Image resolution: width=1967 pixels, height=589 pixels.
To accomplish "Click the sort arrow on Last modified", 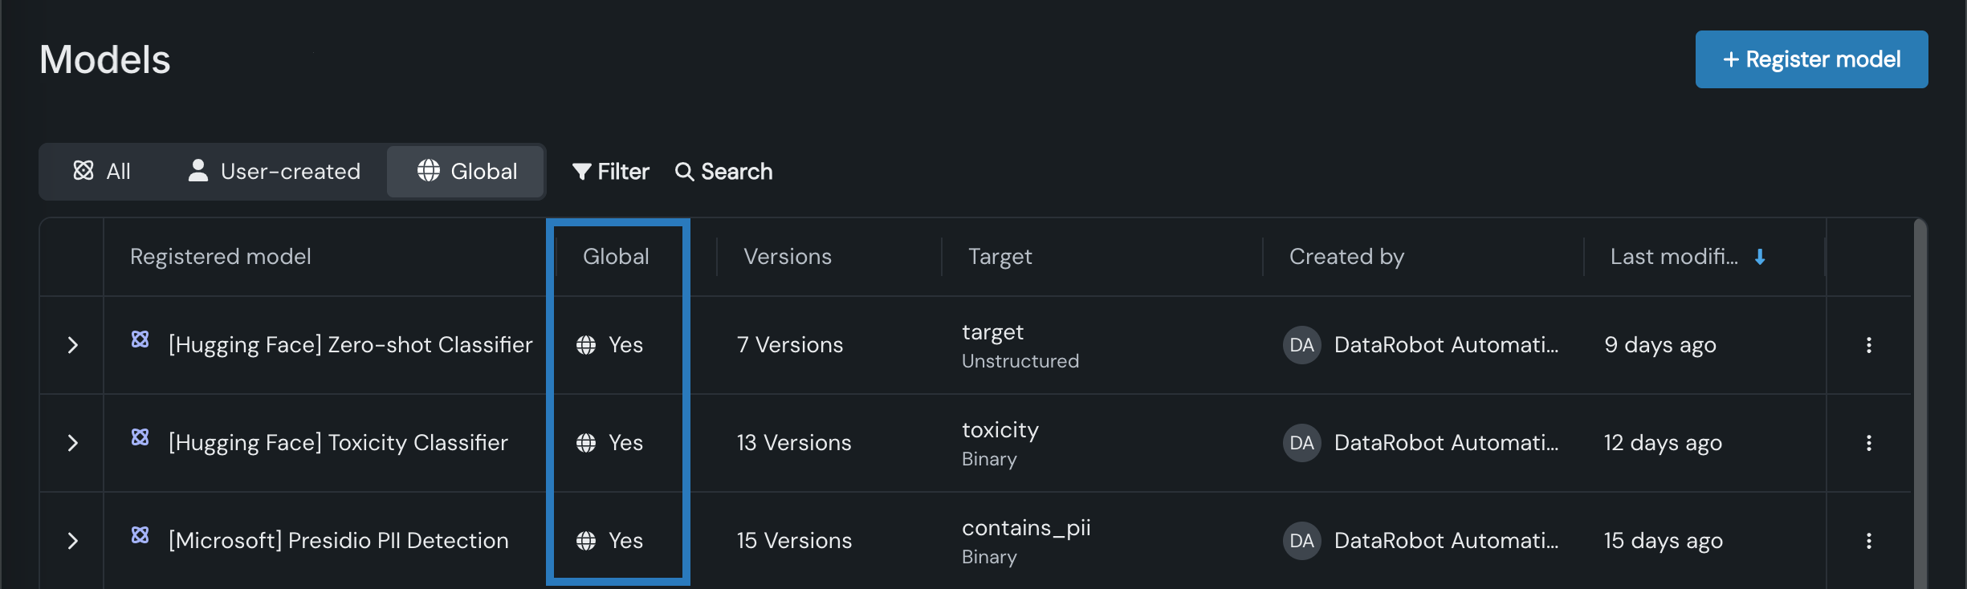I will click(x=1760, y=257).
